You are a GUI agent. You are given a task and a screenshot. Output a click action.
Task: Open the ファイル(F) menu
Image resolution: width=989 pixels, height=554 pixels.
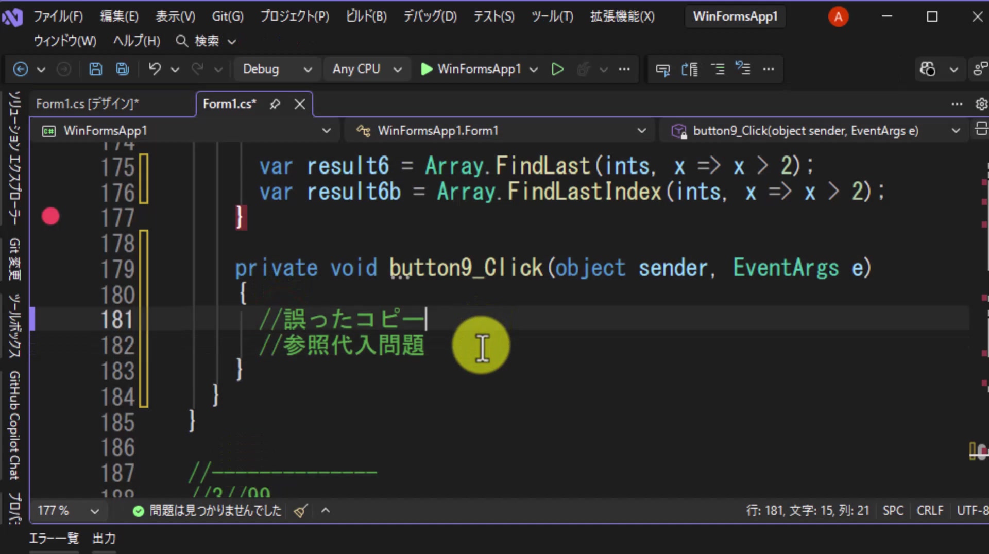coord(58,16)
